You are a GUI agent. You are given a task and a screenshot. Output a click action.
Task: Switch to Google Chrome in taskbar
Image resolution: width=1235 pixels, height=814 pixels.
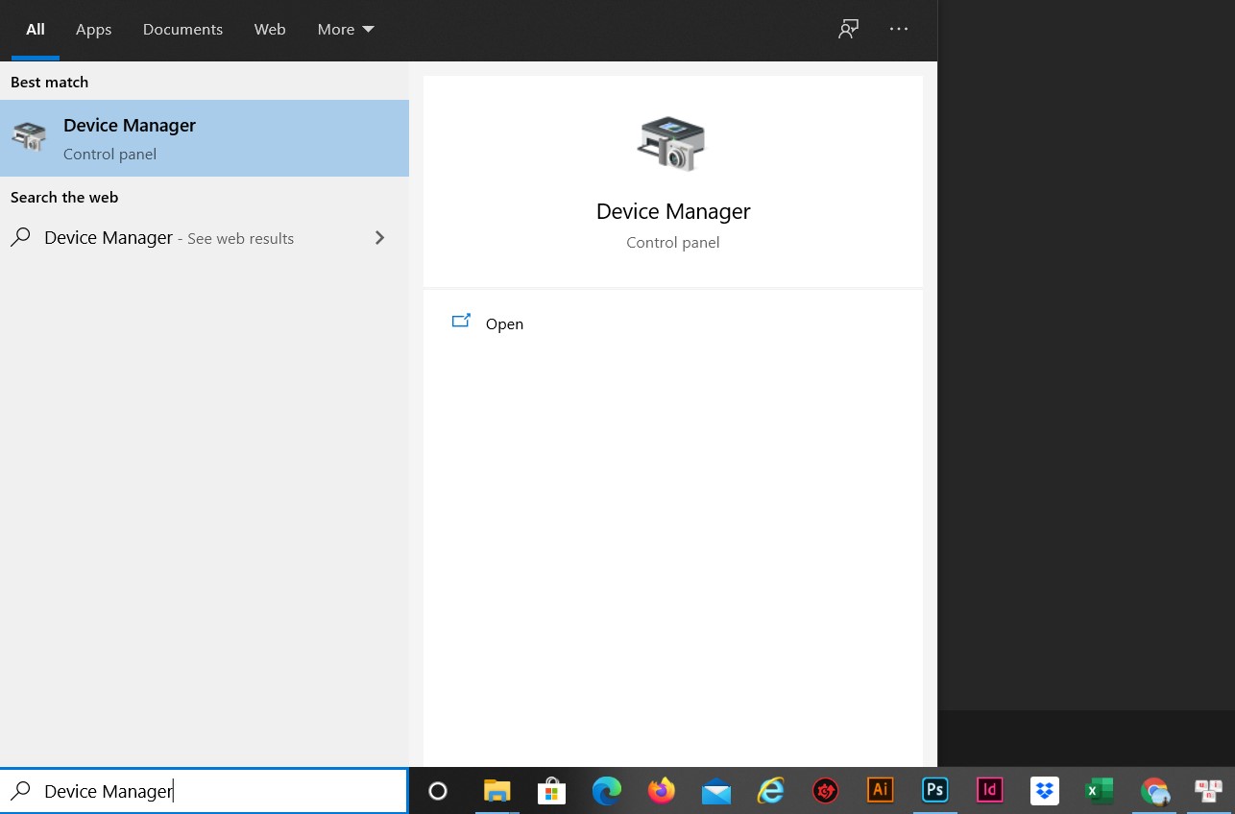pyautogui.click(x=1154, y=791)
